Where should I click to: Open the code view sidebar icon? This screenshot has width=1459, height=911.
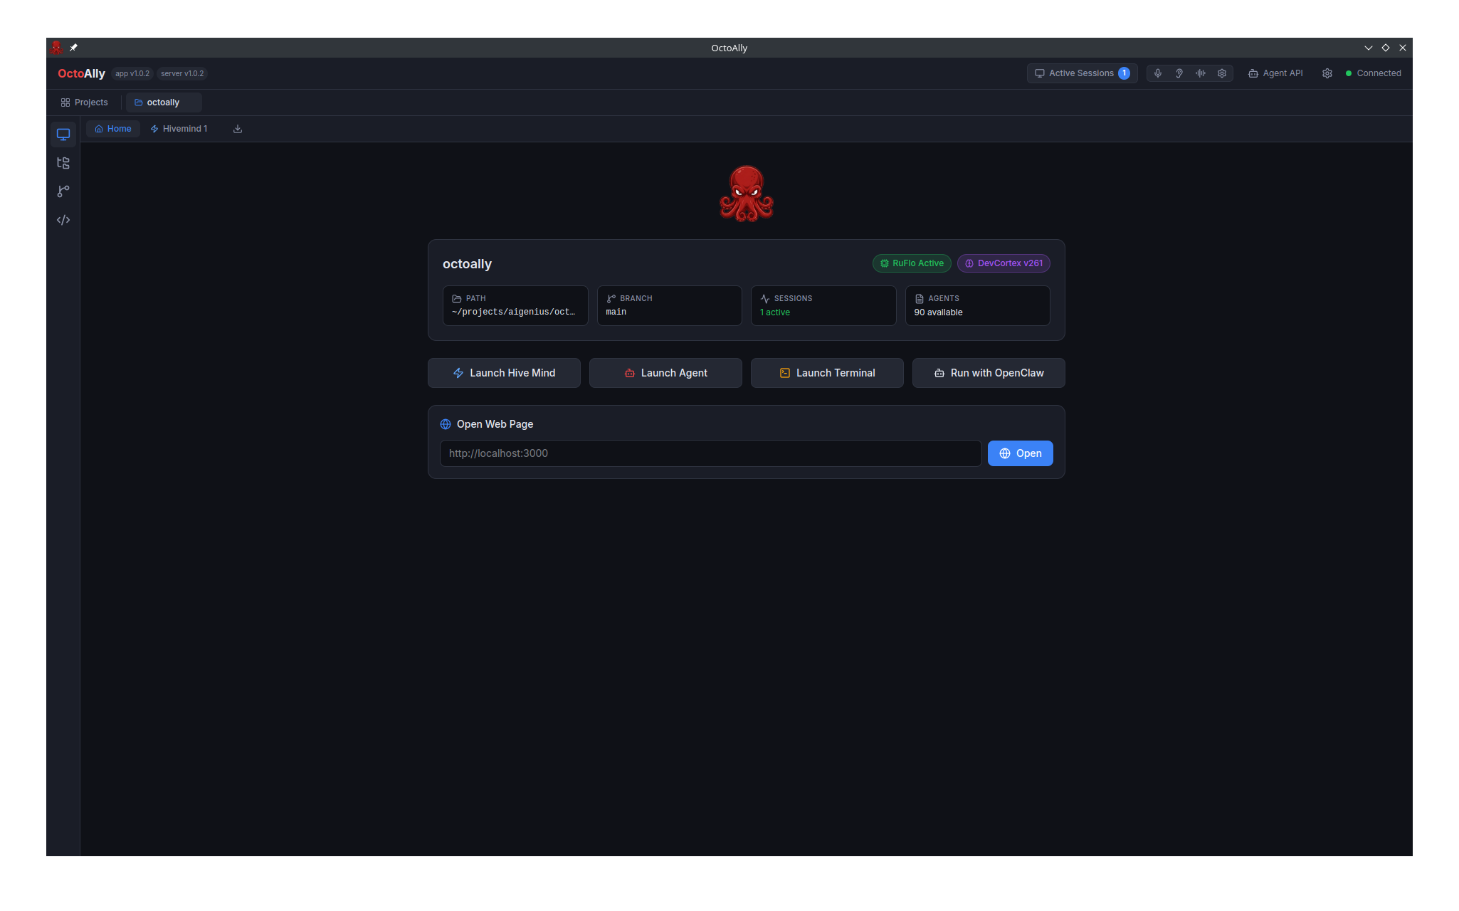(x=63, y=220)
